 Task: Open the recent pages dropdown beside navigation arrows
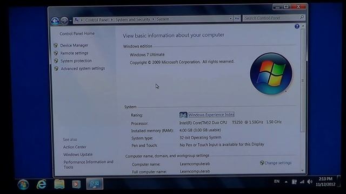[70, 20]
